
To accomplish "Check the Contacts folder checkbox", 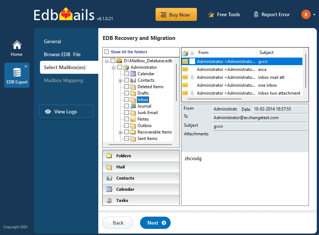I will click(x=126, y=80).
